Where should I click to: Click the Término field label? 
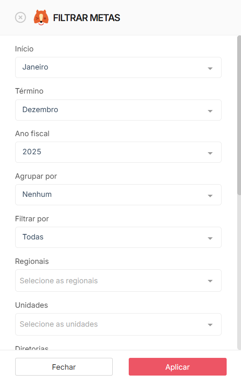tap(29, 91)
